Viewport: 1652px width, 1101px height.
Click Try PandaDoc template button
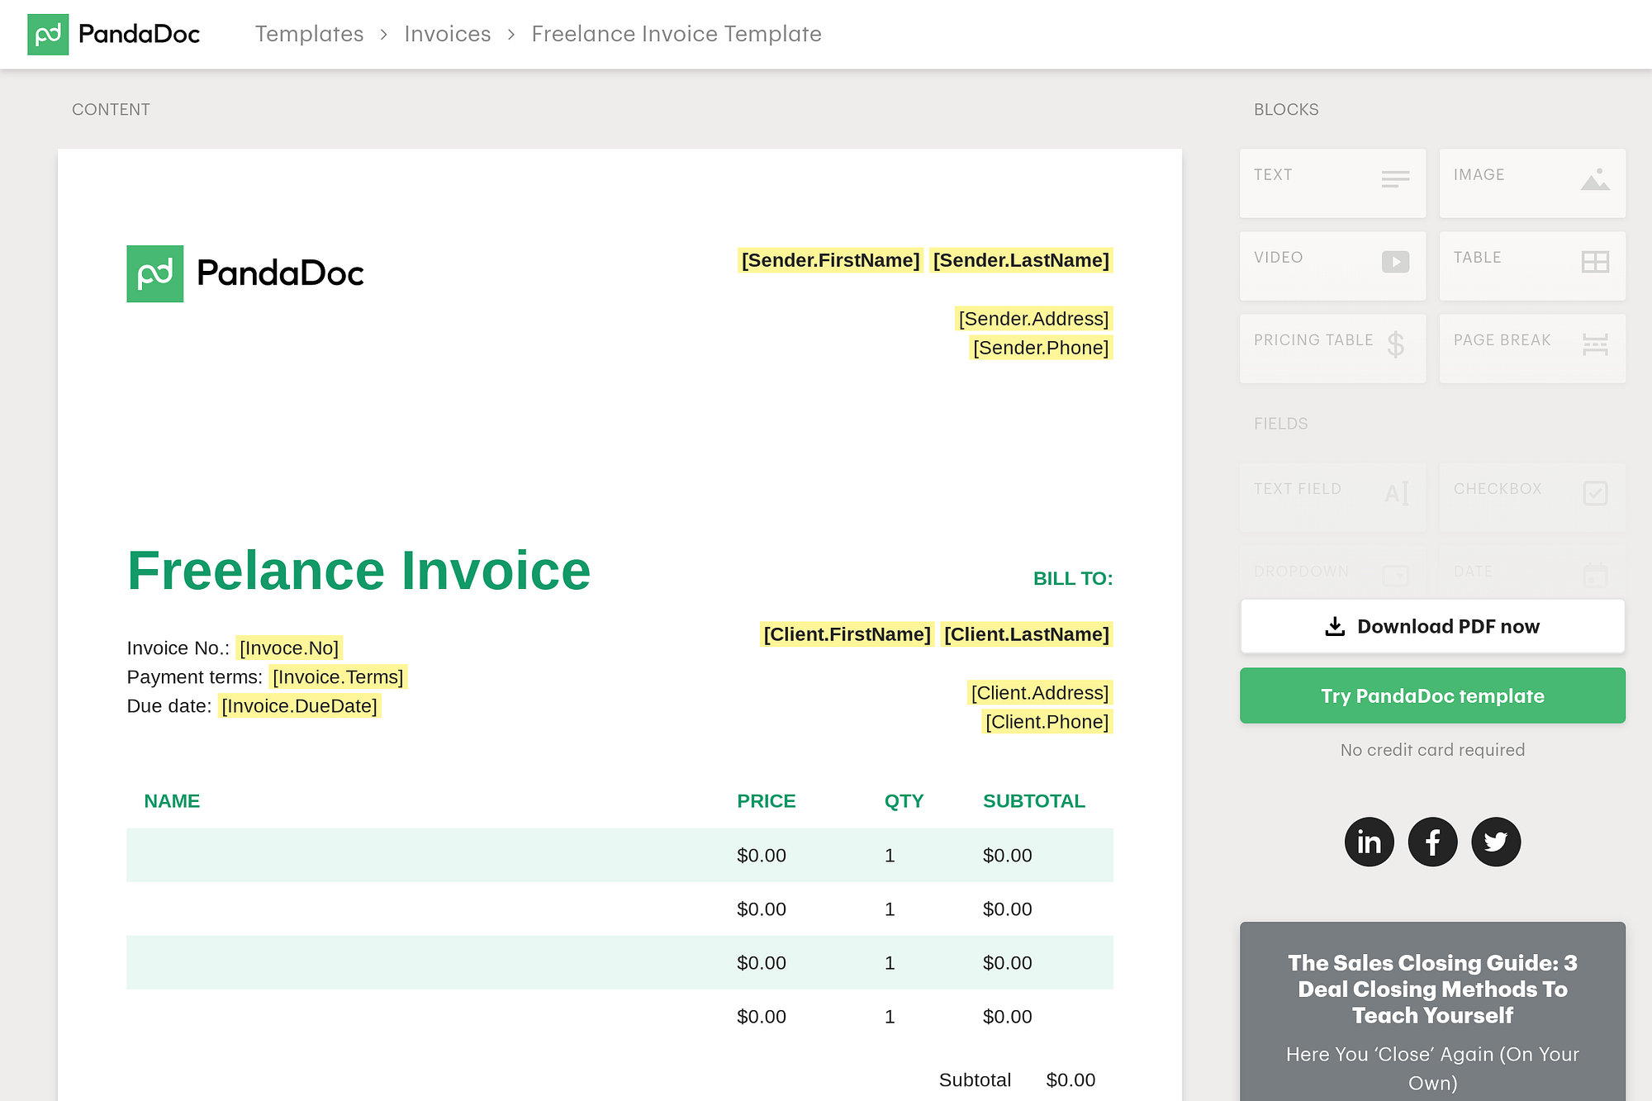1432,695
